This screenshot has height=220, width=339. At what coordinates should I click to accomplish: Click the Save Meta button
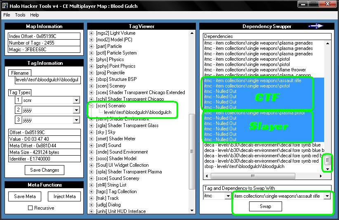25,196
